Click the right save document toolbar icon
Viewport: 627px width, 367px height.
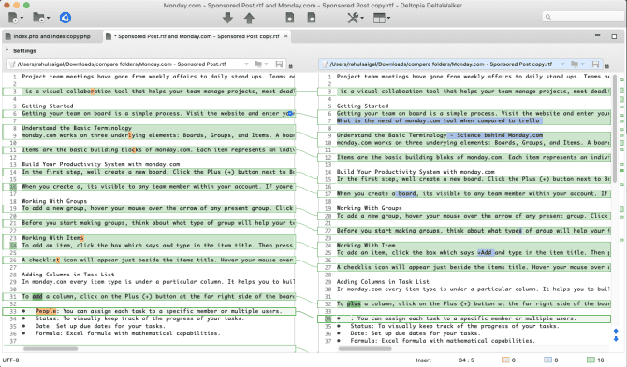(312, 18)
